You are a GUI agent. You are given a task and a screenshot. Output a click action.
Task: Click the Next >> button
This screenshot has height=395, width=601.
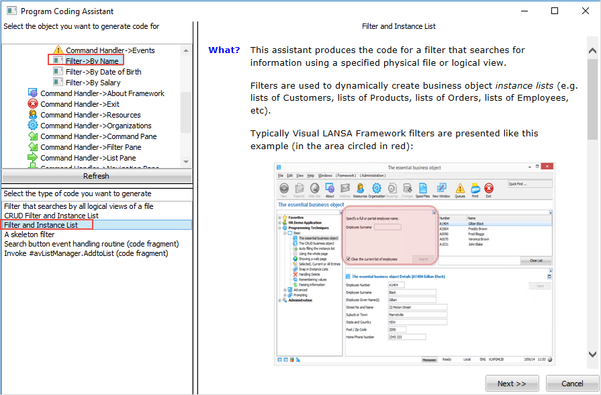tap(512, 384)
